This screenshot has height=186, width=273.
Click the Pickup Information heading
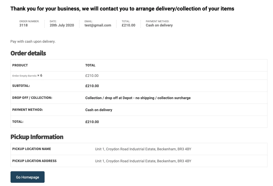coord(37,137)
